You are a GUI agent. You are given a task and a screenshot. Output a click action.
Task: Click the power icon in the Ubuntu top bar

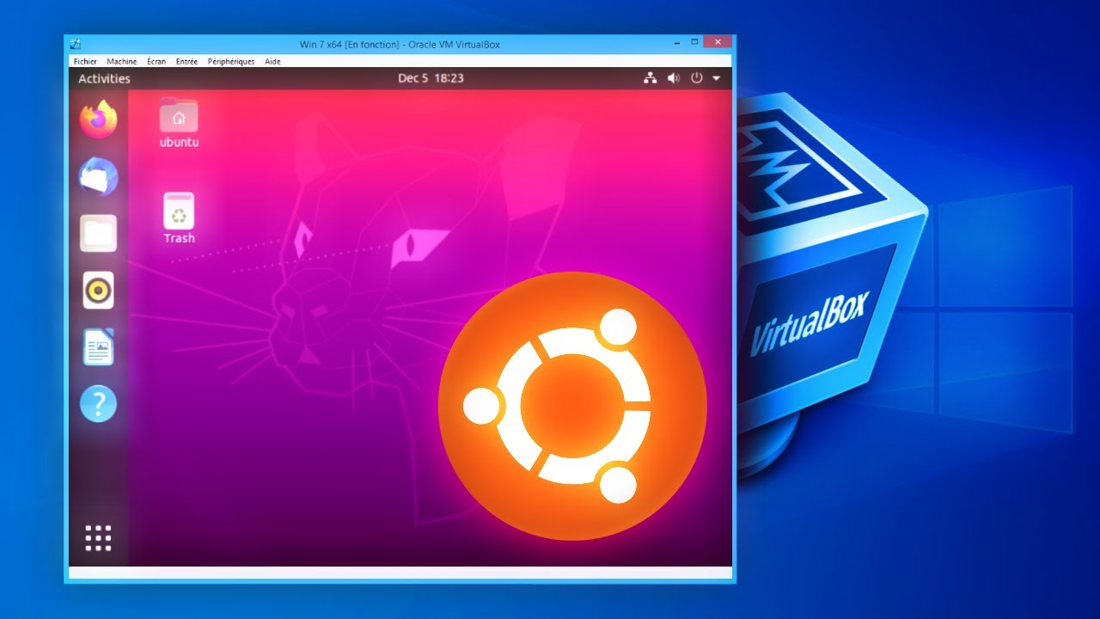pos(696,78)
